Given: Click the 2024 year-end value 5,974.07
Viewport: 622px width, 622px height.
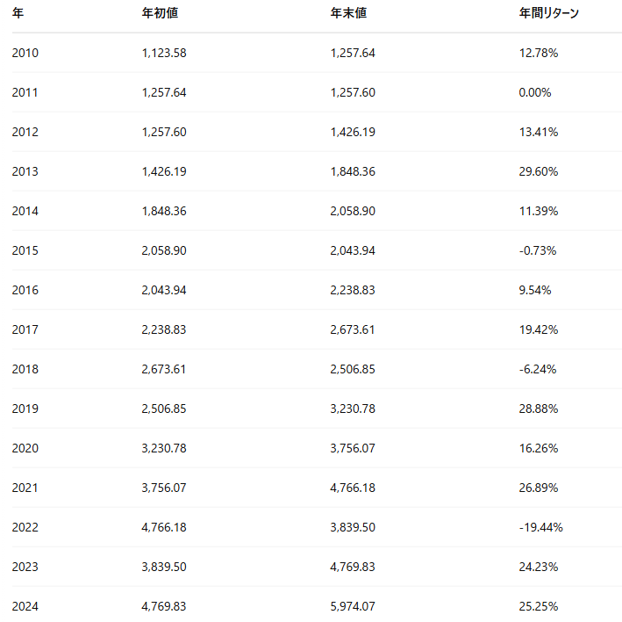Looking at the screenshot, I should click(x=353, y=606).
